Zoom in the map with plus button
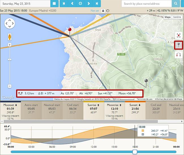 (x=10, y=45)
